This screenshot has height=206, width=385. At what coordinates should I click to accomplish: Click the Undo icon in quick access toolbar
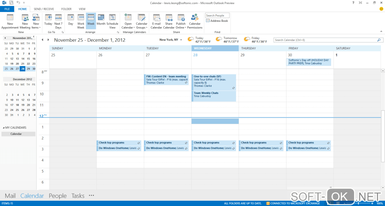[18, 3]
